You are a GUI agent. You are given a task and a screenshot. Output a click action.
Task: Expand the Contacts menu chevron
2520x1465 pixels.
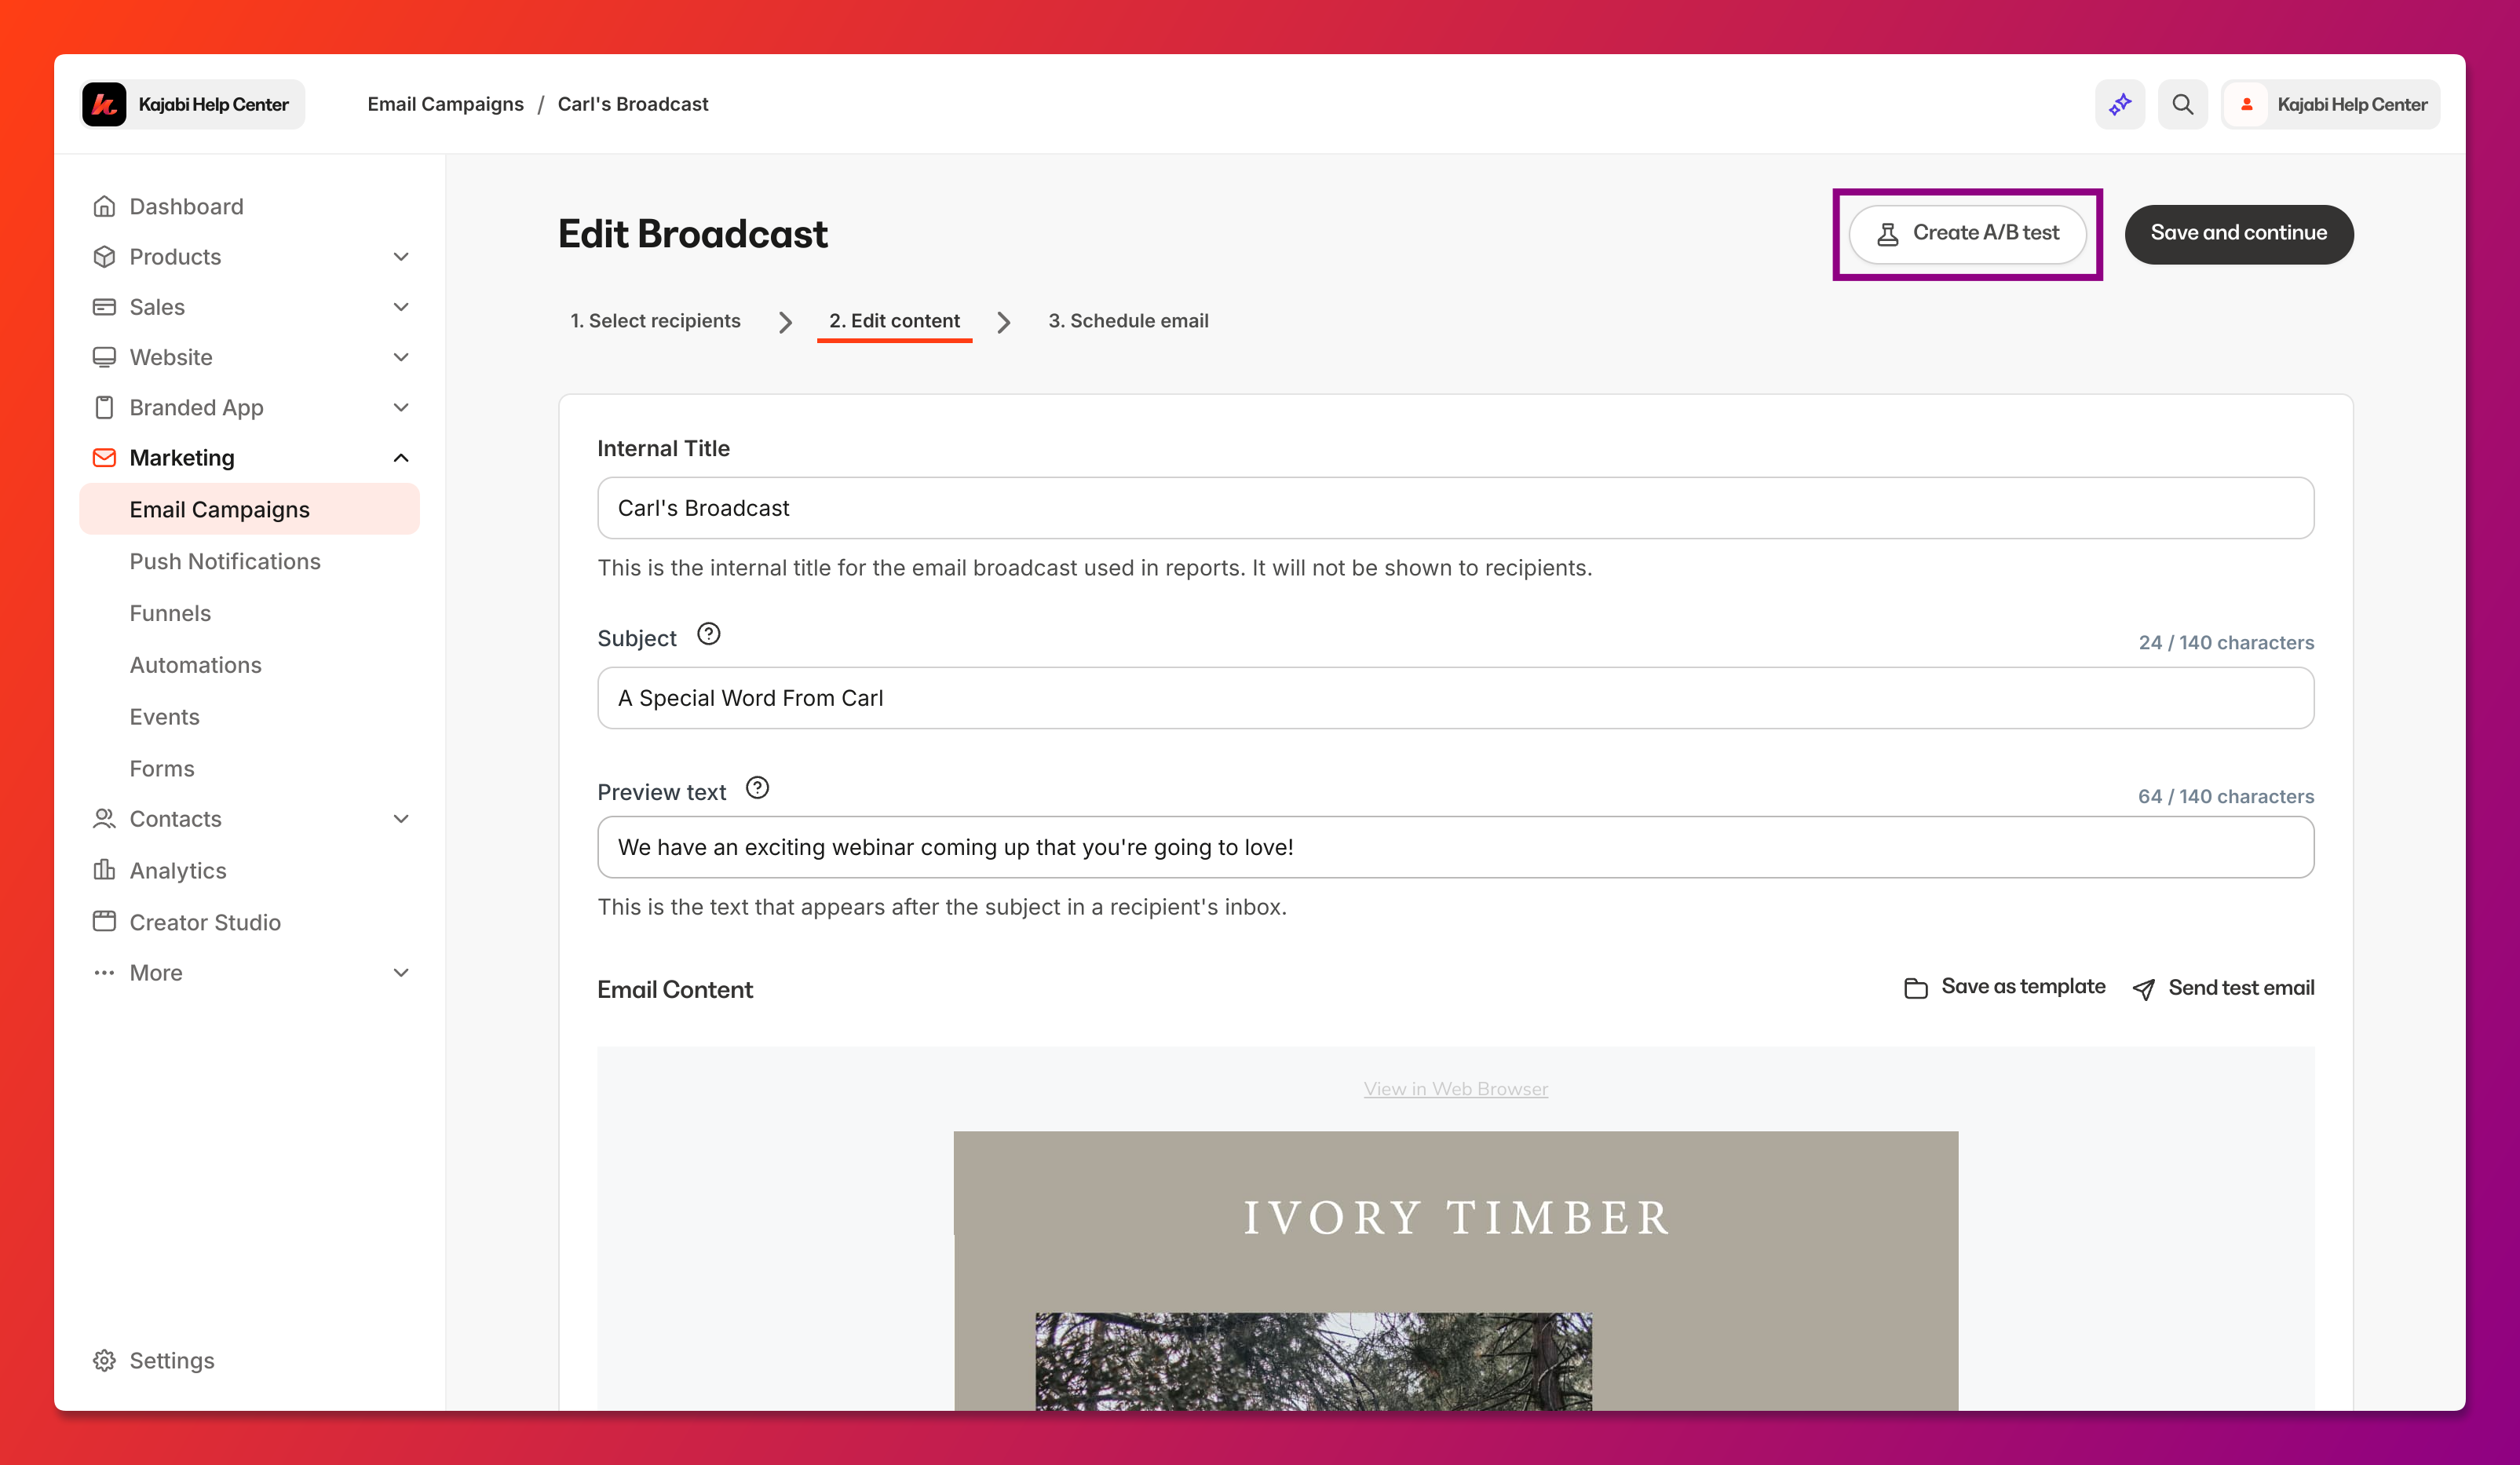point(401,819)
